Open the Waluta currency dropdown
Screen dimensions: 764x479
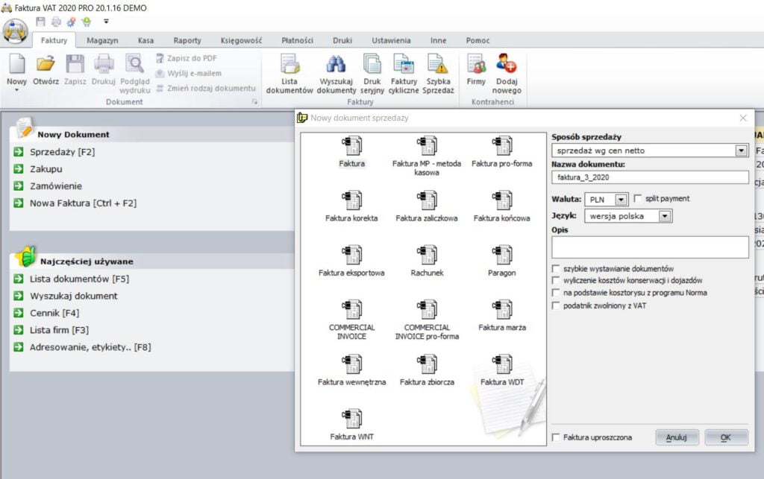coord(621,200)
